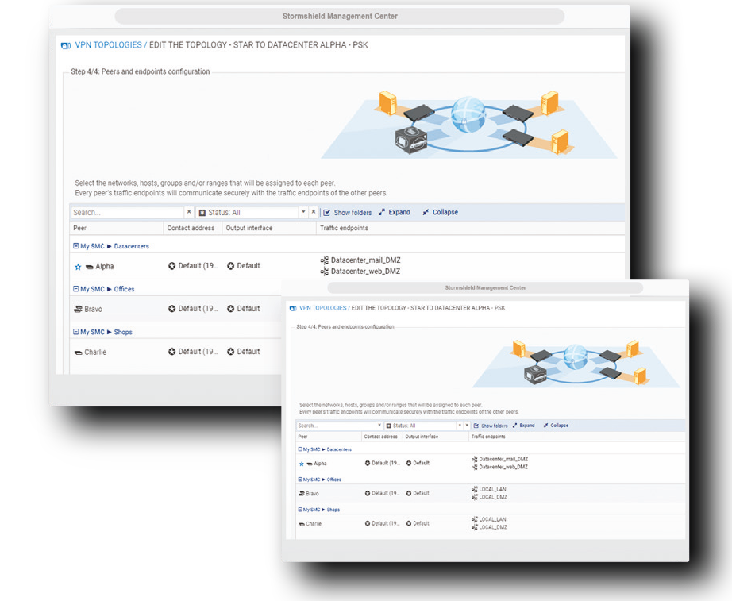
Task: Click the star icon beside Alpha in back window
Action: pos(77,267)
